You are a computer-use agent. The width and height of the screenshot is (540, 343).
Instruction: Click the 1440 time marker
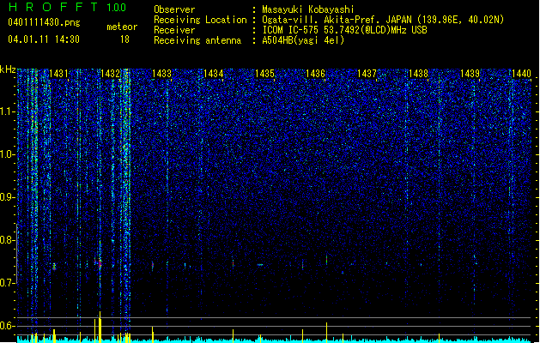(521, 74)
